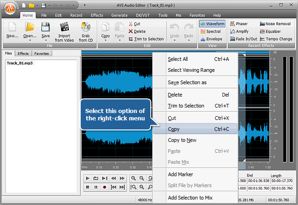Switch to Waveform view
The width and height of the screenshot is (298, 205).
pos(212,24)
